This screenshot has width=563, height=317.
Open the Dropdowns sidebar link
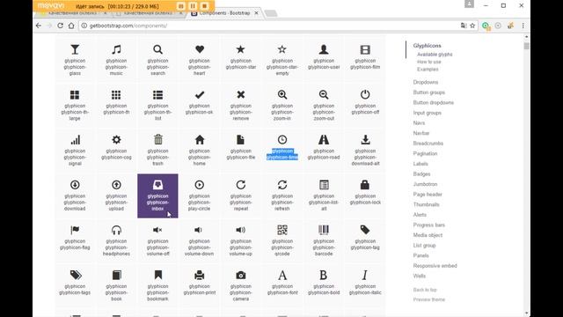pos(426,82)
